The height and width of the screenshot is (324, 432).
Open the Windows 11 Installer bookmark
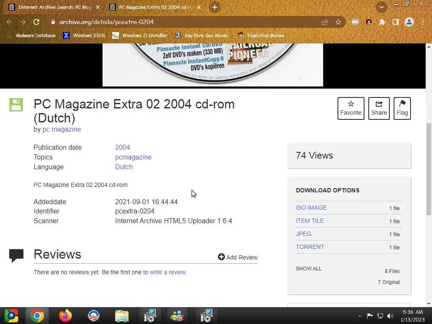click(x=140, y=35)
